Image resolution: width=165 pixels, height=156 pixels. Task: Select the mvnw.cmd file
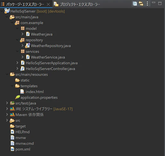pyautogui.click(x=25, y=144)
